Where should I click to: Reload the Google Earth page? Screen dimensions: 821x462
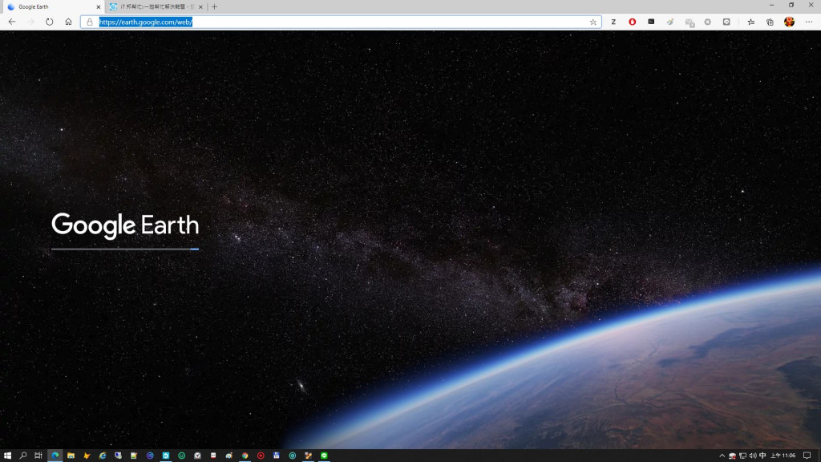[x=49, y=22]
